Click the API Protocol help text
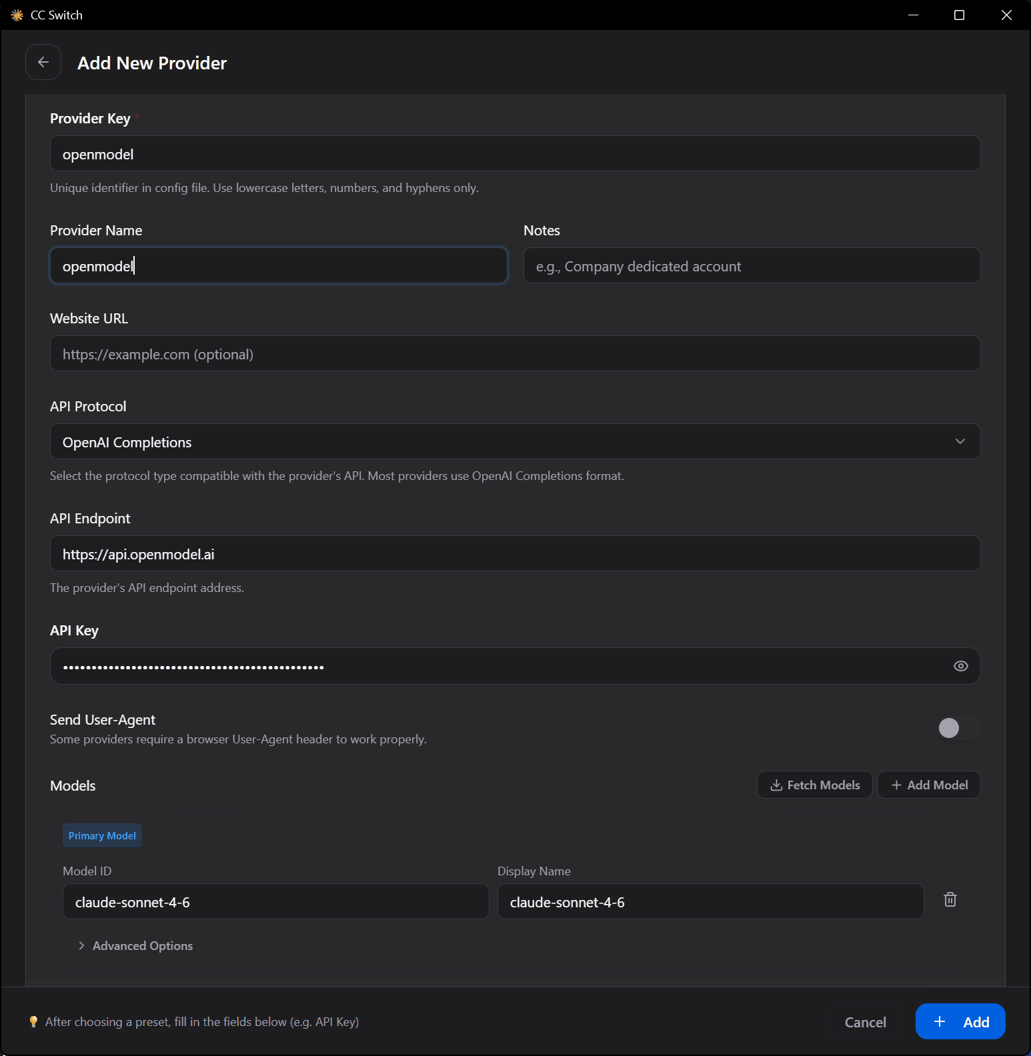The height and width of the screenshot is (1056, 1031). (x=337, y=475)
